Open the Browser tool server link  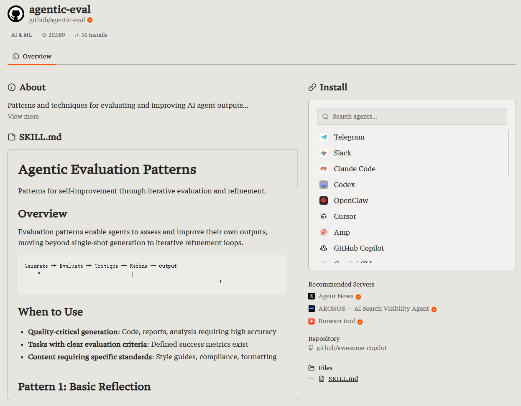coord(337,321)
